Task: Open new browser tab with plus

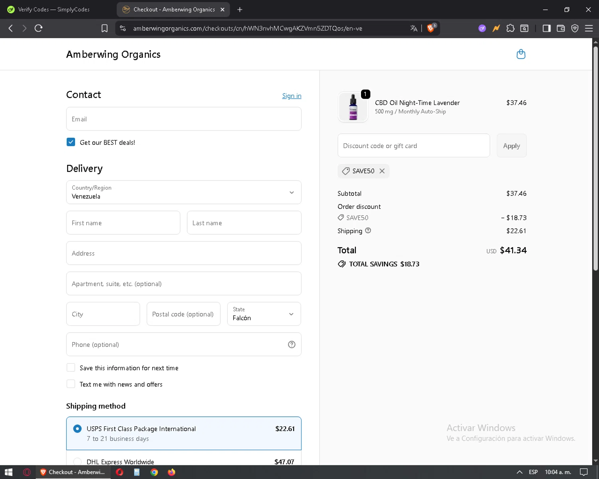Action: pyautogui.click(x=240, y=10)
